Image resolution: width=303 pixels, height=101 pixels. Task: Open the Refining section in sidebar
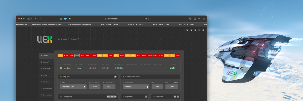pos(46,69)
